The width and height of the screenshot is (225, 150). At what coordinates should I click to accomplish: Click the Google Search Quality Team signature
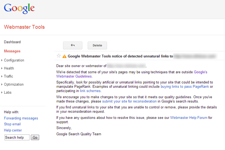click(79, 134)
